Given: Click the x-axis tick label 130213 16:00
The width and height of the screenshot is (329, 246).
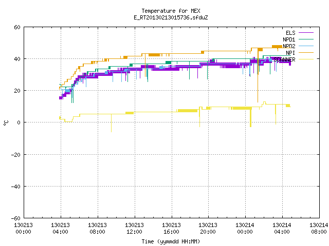Looking at the screenshot, I should coord(171,229).
